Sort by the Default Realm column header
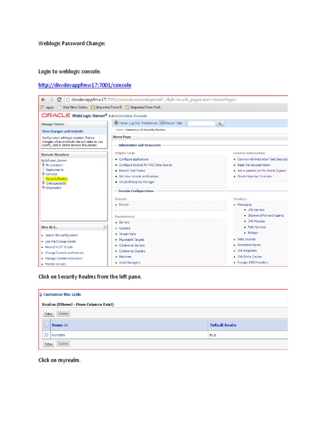 click(223, 325)
